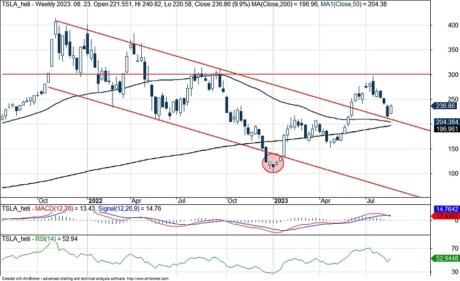Open the www.amibroker.com link in footer
The width and height of the screenshot is (460, 281).
148,279
